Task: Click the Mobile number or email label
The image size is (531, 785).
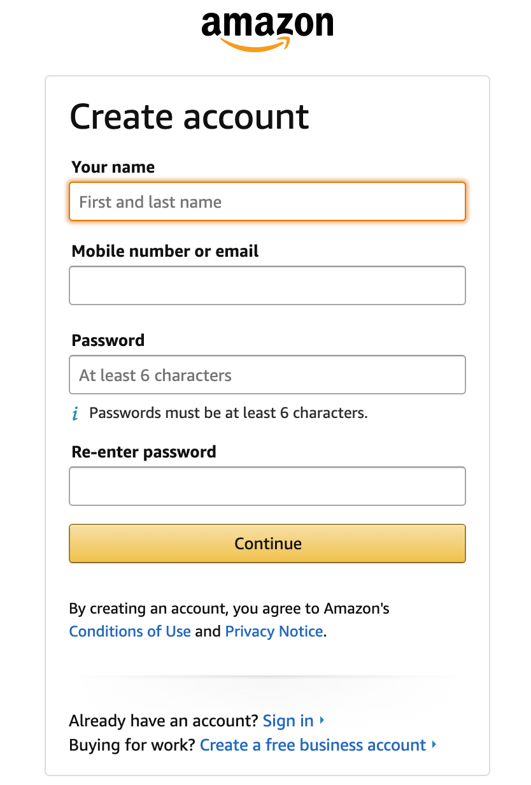Action: (x=166, y=251)
